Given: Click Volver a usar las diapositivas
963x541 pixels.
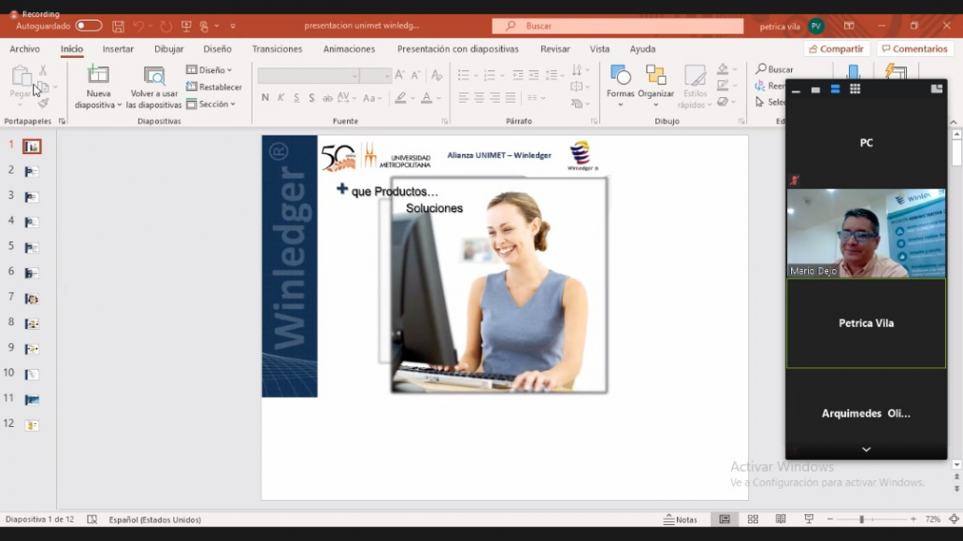Looking at the screenshot, I should pos(153,87).
